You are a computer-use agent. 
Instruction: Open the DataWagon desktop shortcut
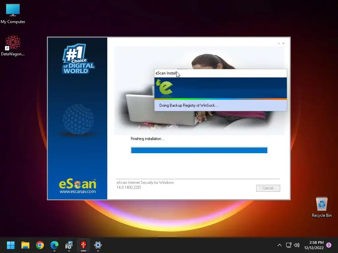pos(13,45)
